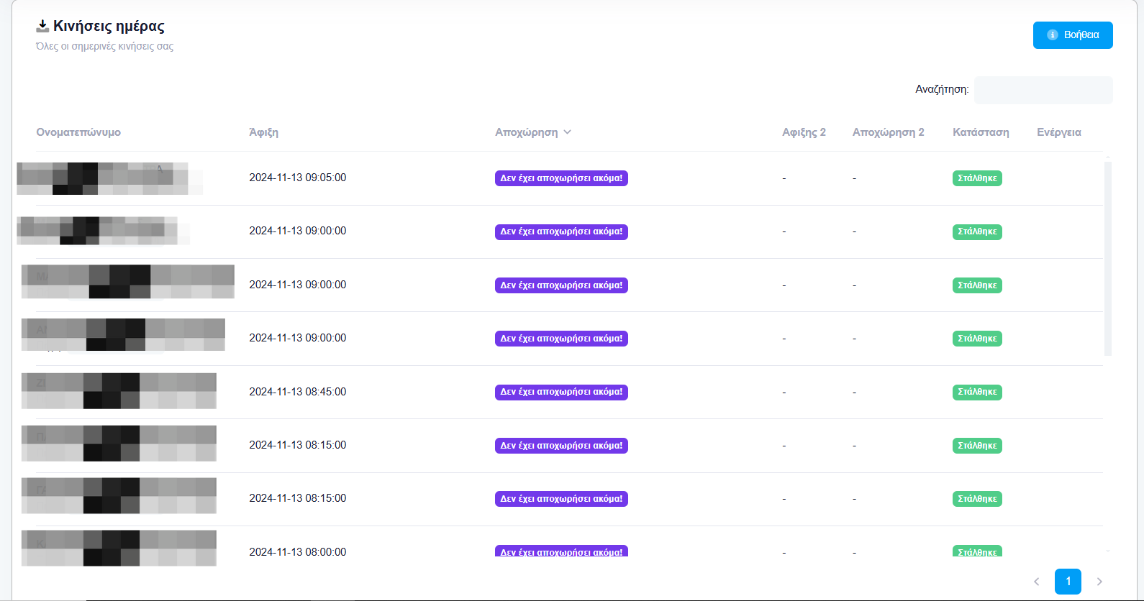This screenshot has width=1144, height=601.
Task: Expand the Αποχώρηση column sort chevron
Action: 568,132
